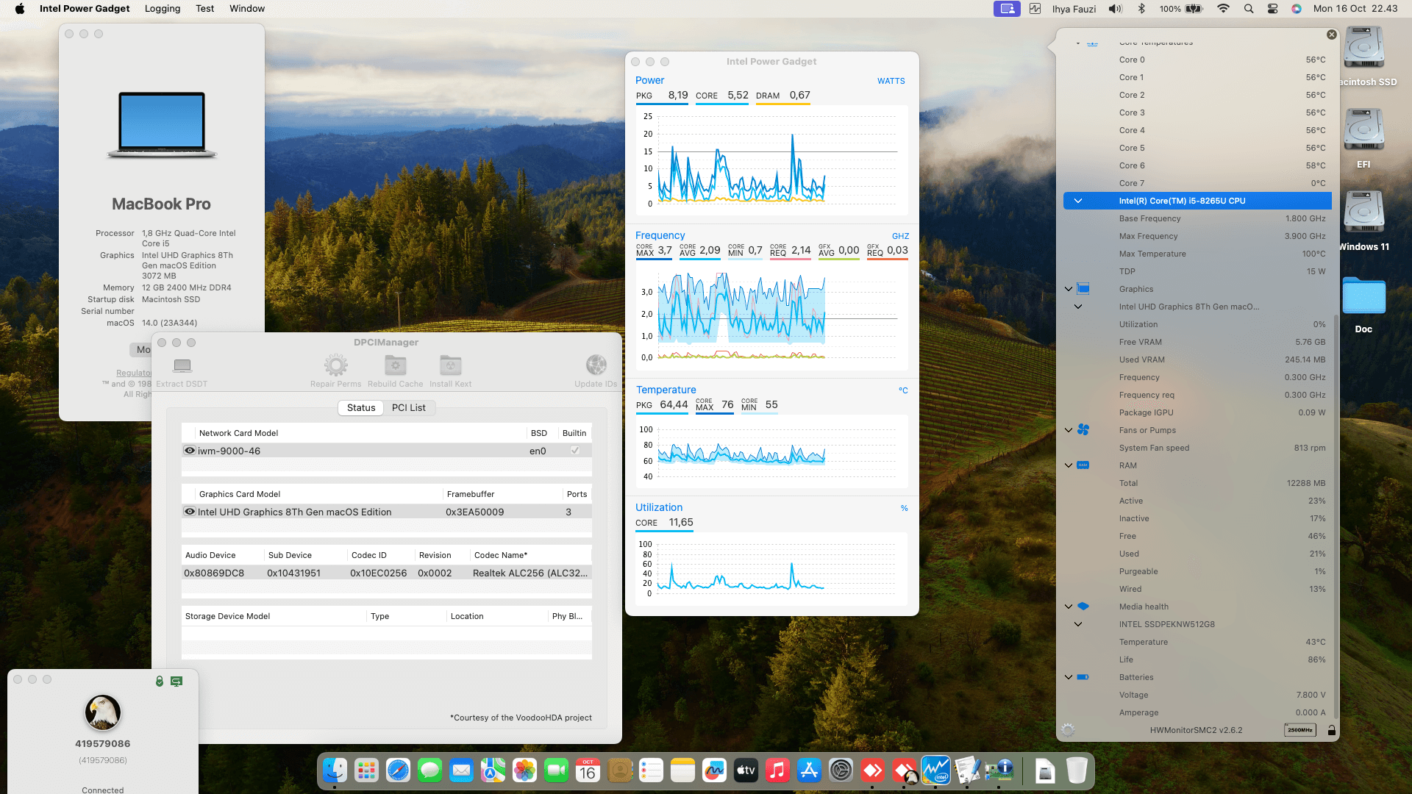Viewport: 1412px width, 794px height.
Task: Open Safari from the Dock
Action: (398, 770)
